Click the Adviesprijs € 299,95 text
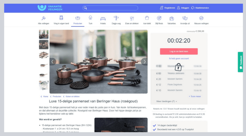 tap(195, 31)
